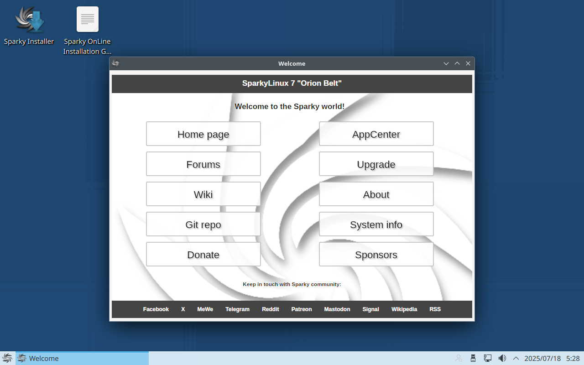Open the Sparky application launcher in taskbar
Image resolution: width=584 pixels, height=365 pixels.
(x=7, y=358)
